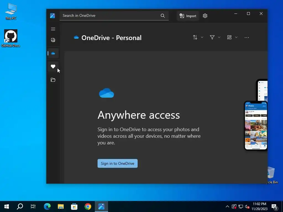283x212 pixels.
Task: Open the Windows Start menu
Action: [x=7, y=206]
